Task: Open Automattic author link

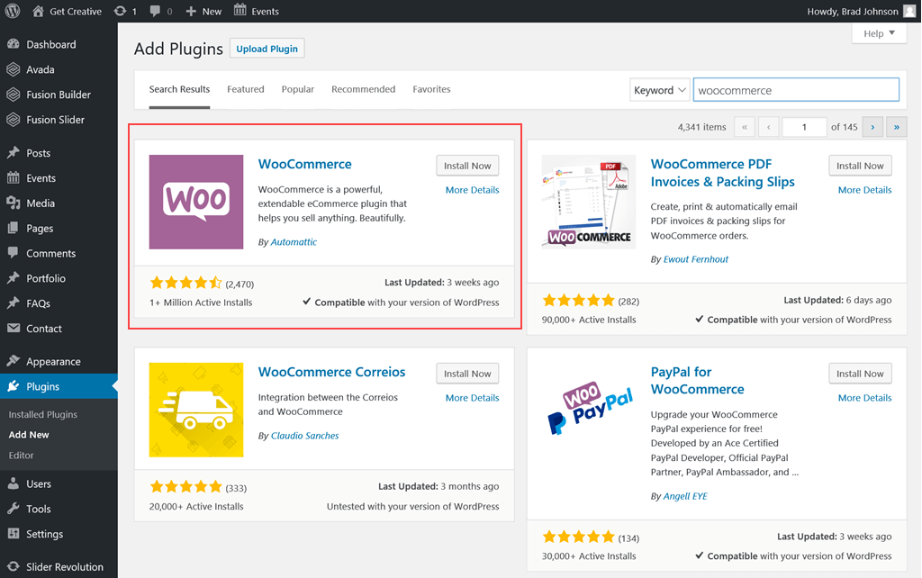Action: [x=294, y=241]
